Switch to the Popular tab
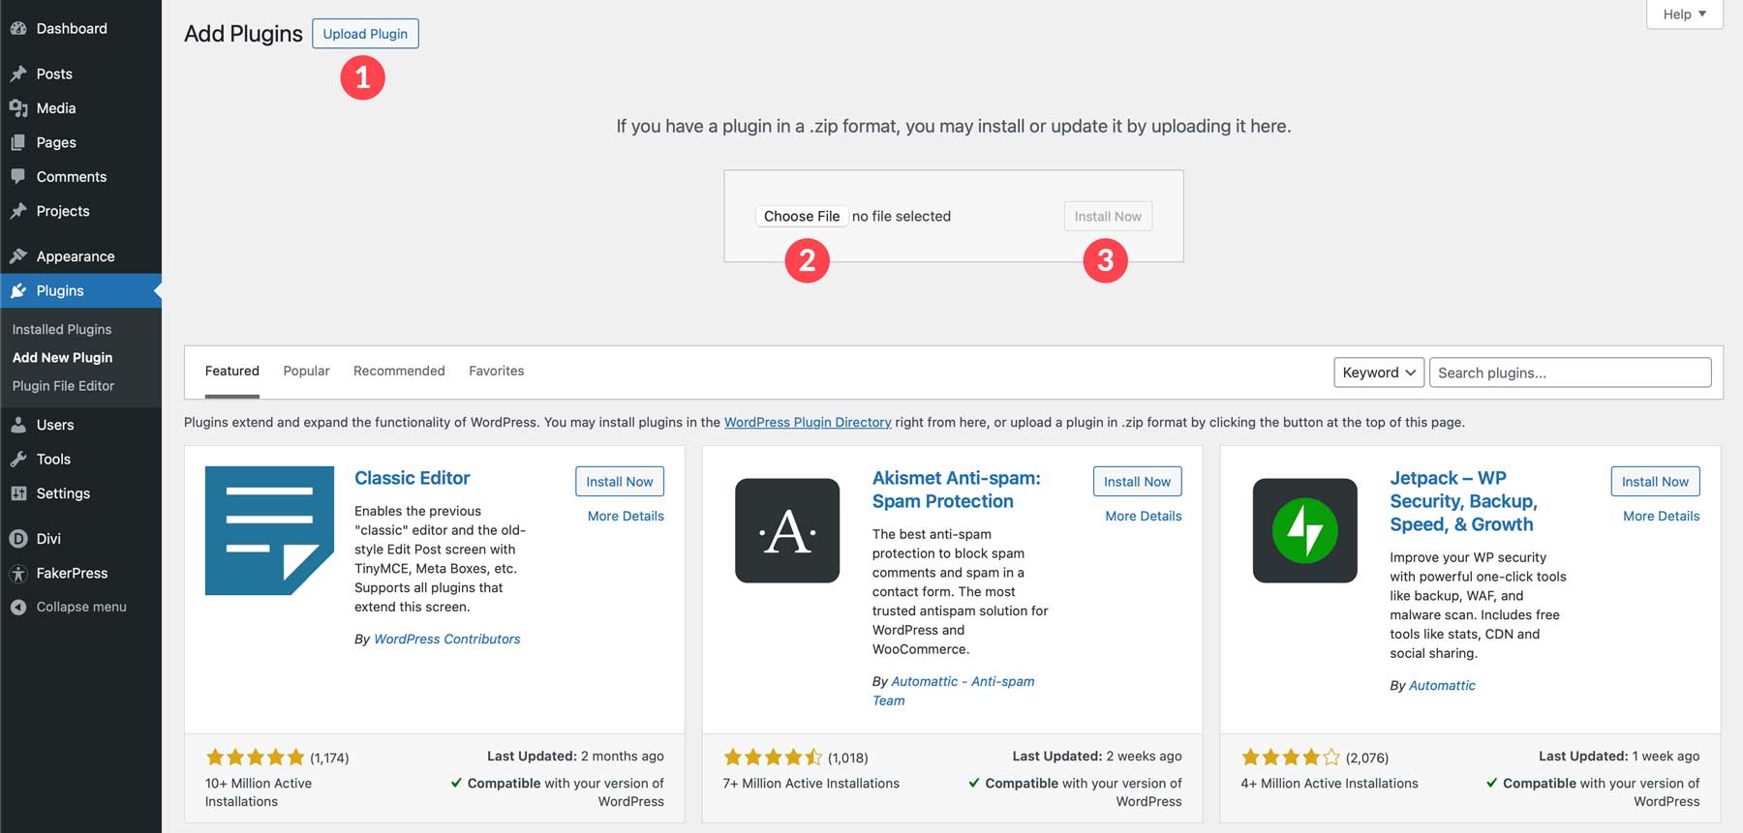This screenshot has width=1743, height=833. 306,372
